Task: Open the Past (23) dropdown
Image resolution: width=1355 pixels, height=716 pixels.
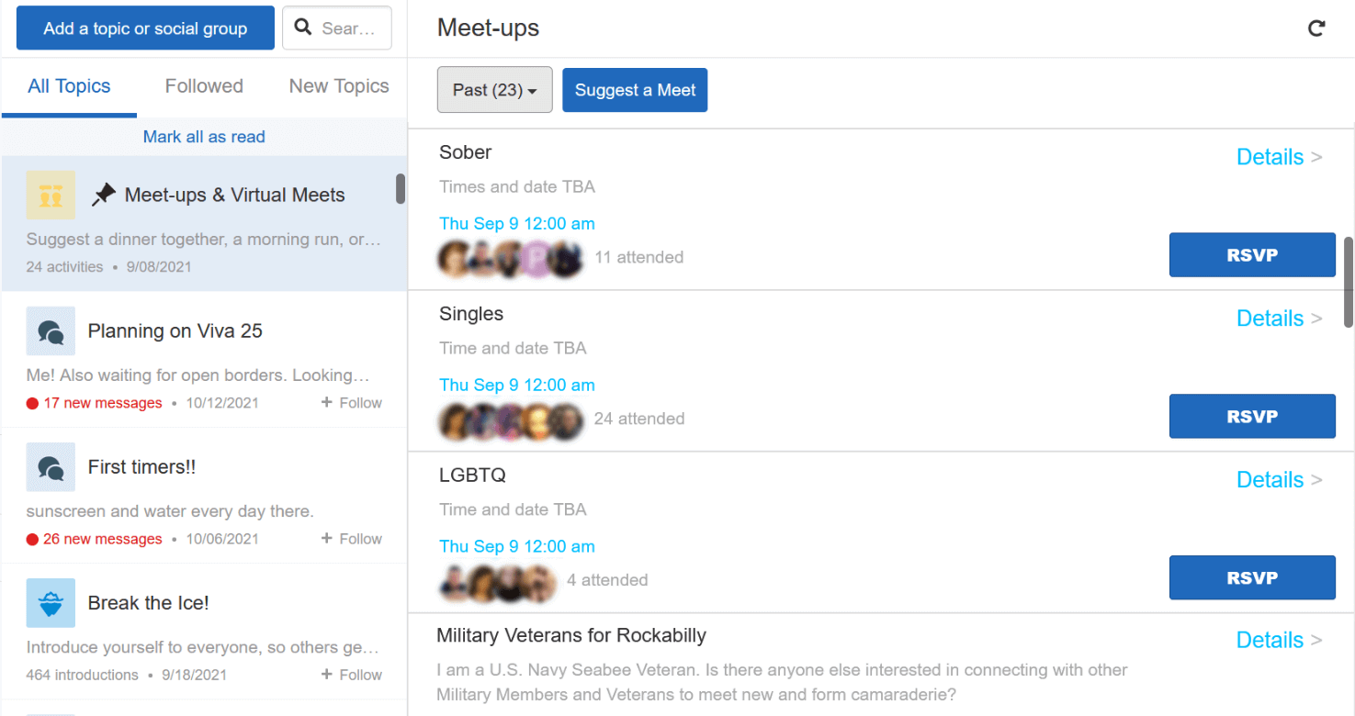Action: point(494,90)
